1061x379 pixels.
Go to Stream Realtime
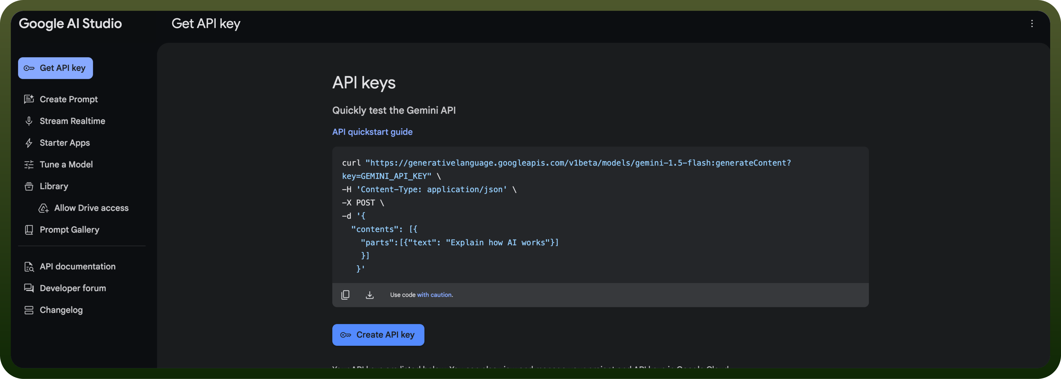73,121
